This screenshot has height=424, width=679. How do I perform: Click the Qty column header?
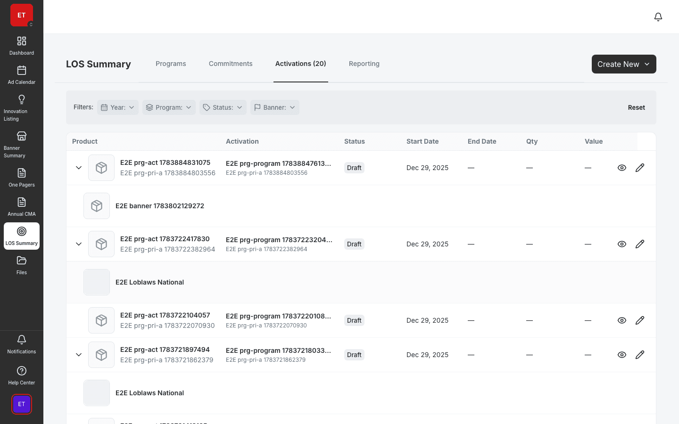532,141
